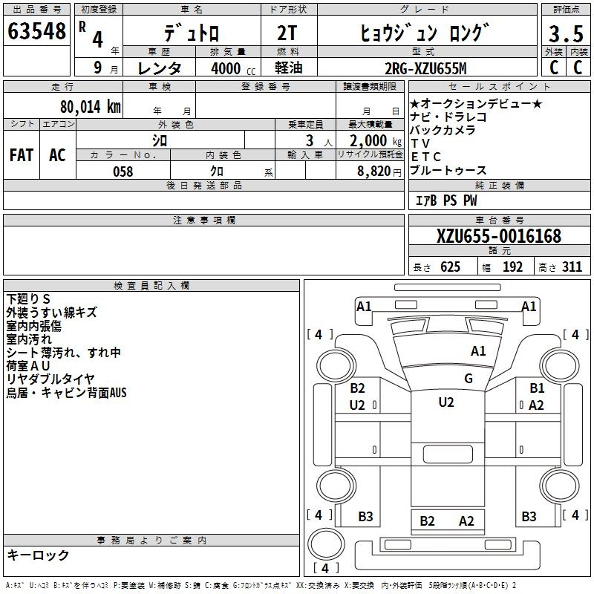Click the G mark on the windshield diagram
The height and width of the screenshot is (594, 594).
(469, 378)
